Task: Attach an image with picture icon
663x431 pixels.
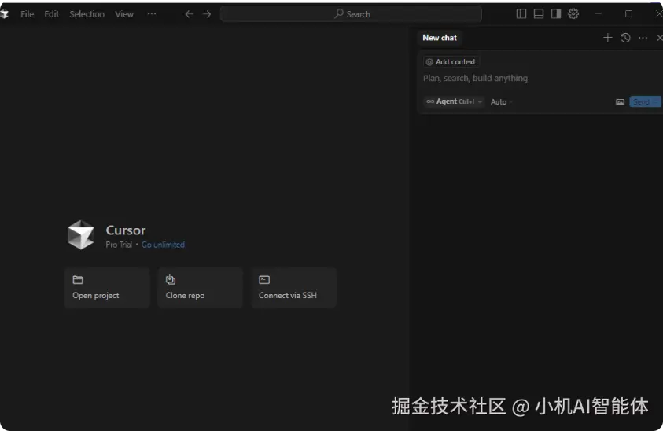Action: [x=620, y=102]
